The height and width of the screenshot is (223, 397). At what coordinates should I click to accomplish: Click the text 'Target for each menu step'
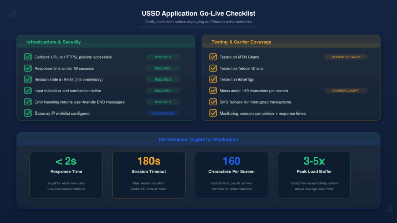pos(66,183)
